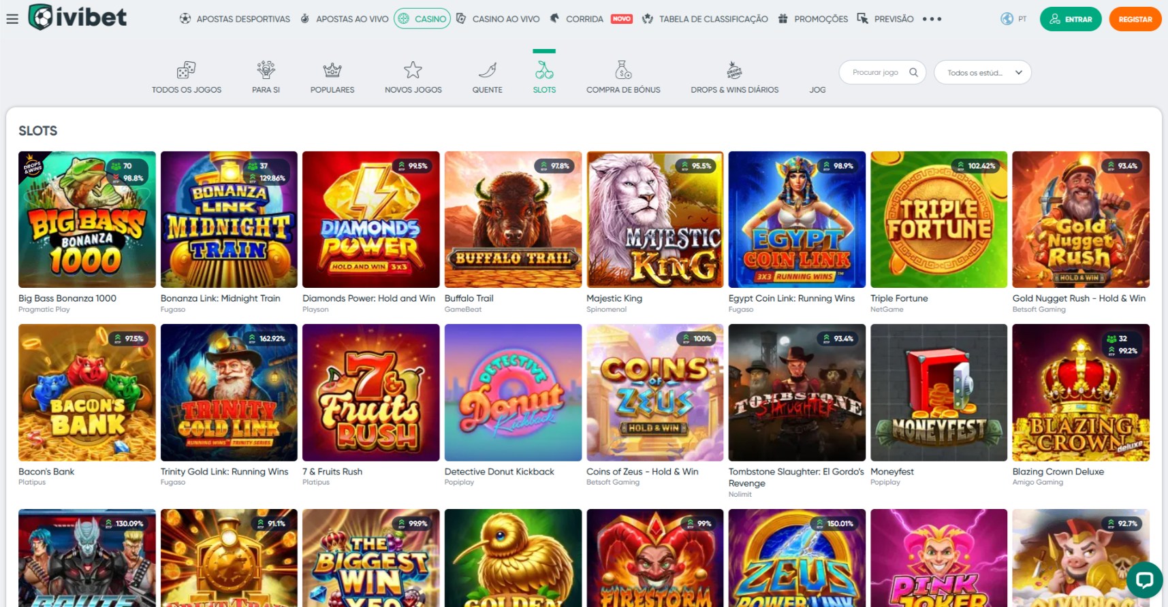This screenshot has width=1168, height=607.
Task: Open the Todos os estúdios dropdown
Action: (x=982, y=72)
